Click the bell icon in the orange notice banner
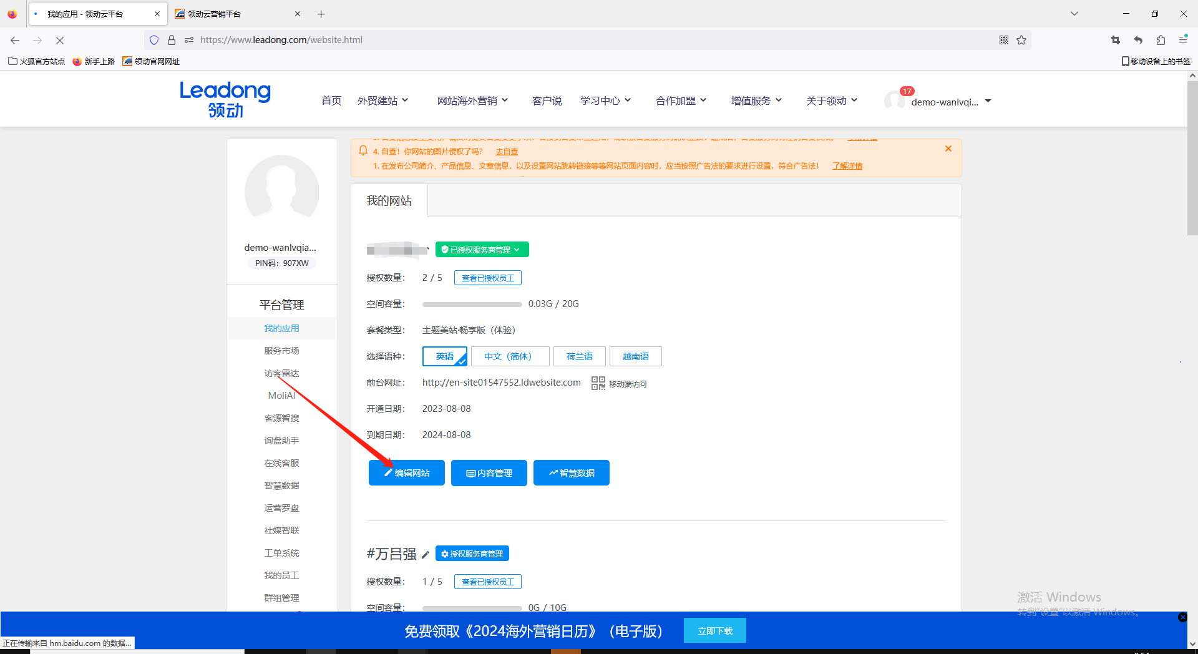 click(x=363, y=151)
